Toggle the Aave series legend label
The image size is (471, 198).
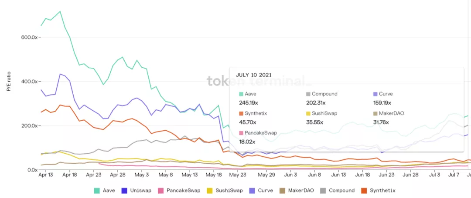point(109,191)
